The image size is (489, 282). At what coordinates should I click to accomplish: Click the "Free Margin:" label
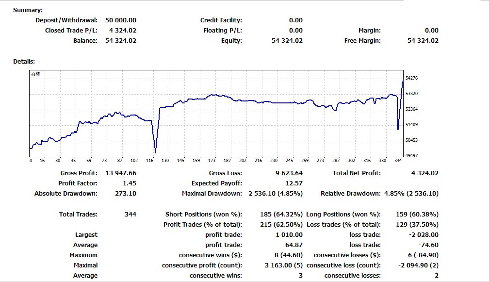coord(362,41)
